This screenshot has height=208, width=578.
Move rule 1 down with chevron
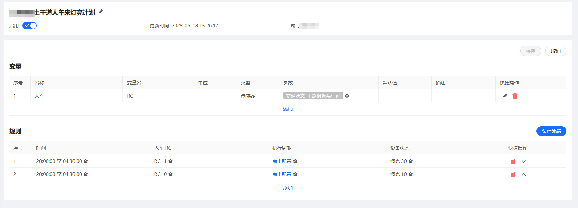tap(524, 161)
